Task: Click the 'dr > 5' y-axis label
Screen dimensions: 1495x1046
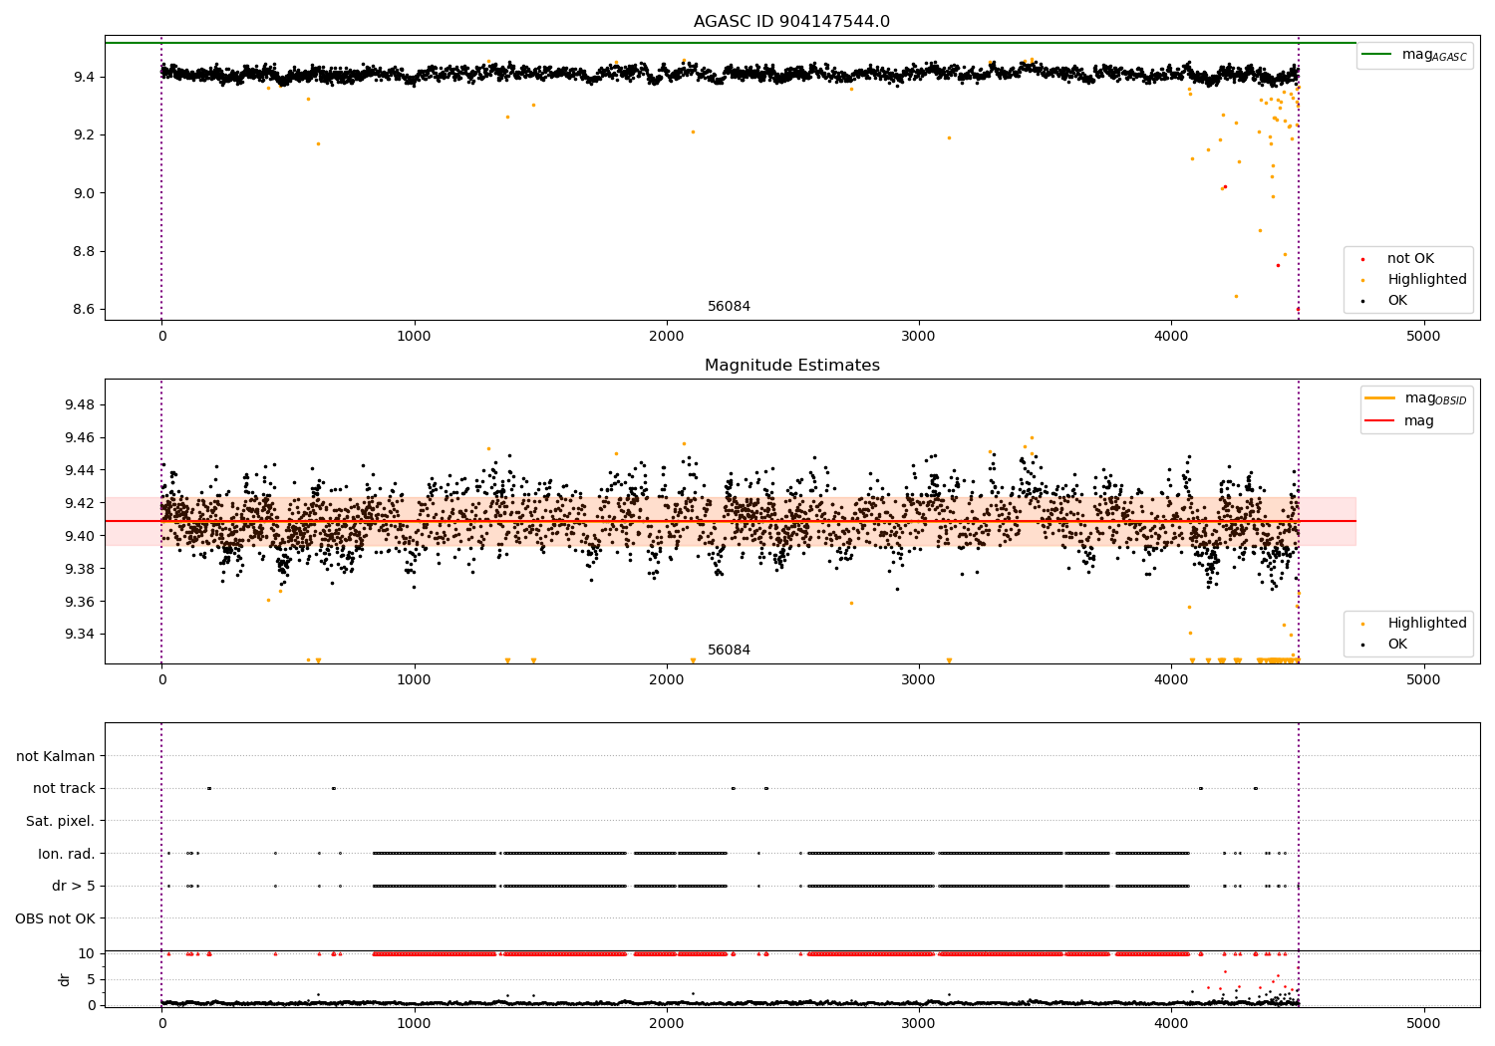Action: [74, 886]
